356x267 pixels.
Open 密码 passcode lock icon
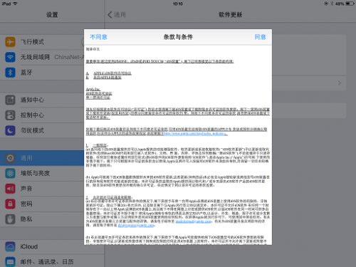coord(10,204)
